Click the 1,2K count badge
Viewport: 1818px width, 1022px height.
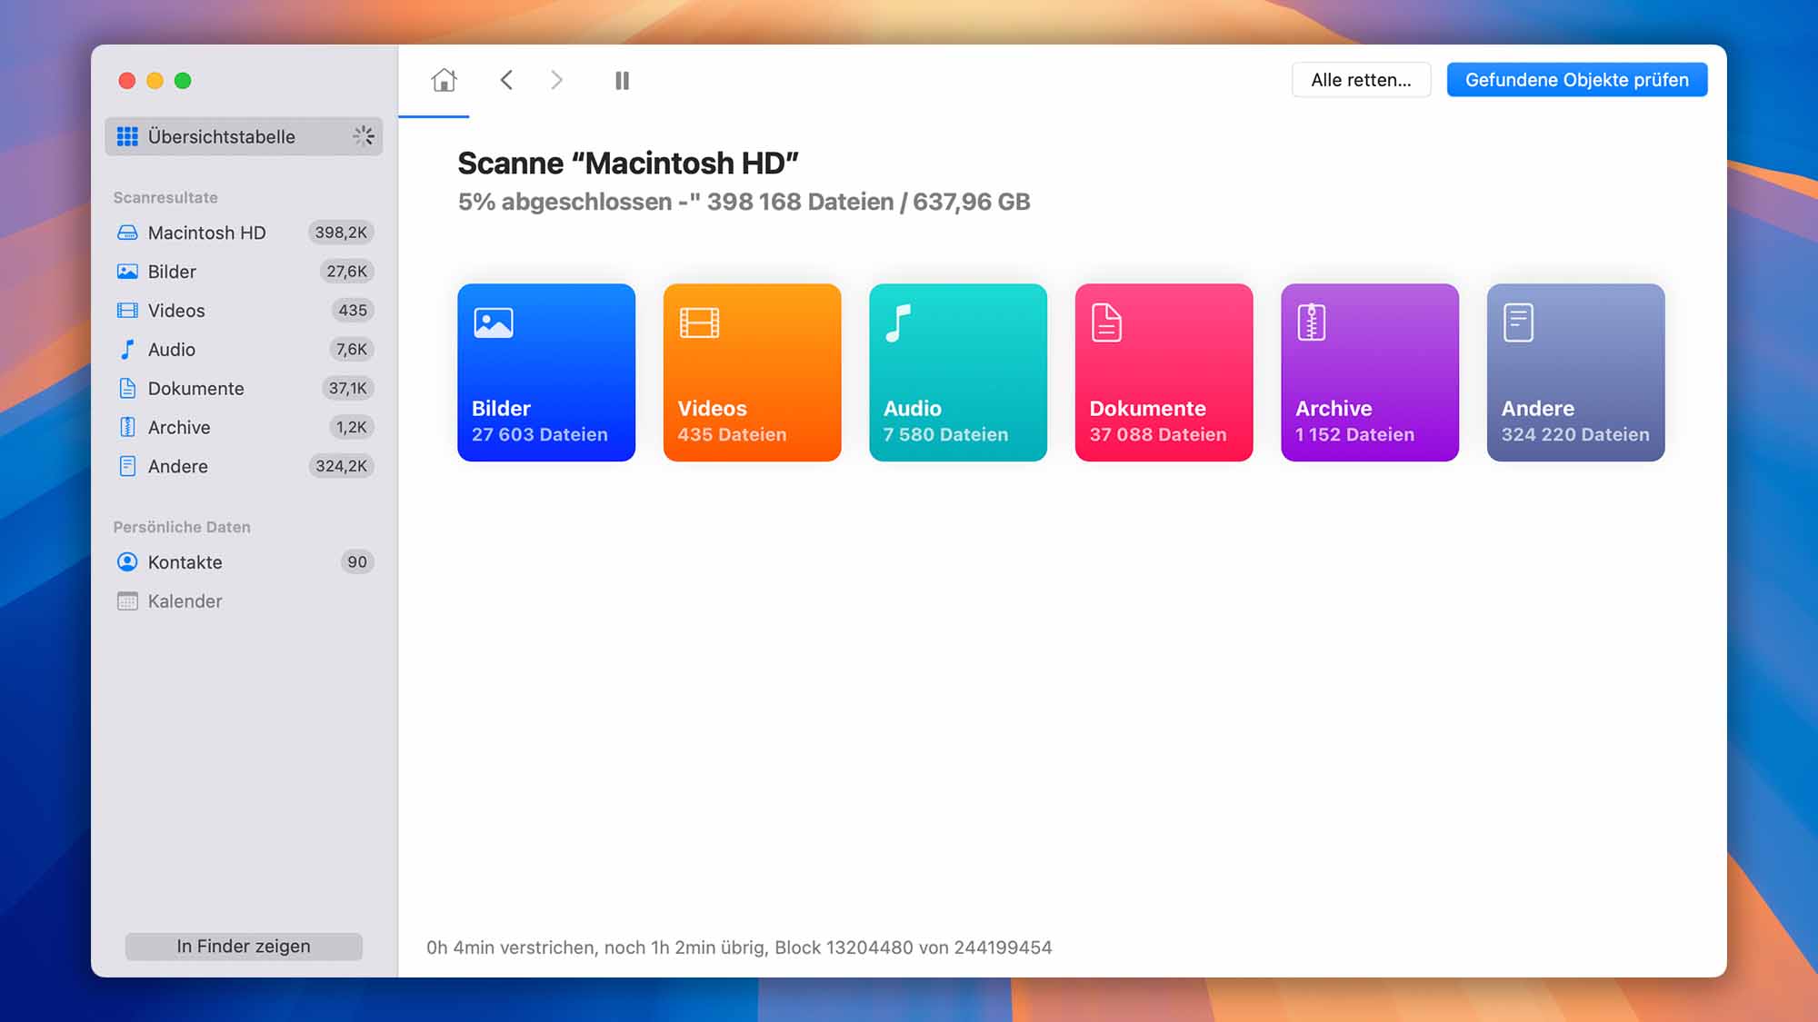point(352,428)
